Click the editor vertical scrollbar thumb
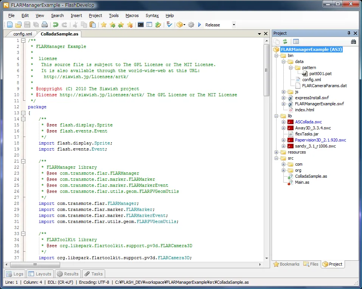The width and height of the screenshot is (362, 289). tap(266, 70)
